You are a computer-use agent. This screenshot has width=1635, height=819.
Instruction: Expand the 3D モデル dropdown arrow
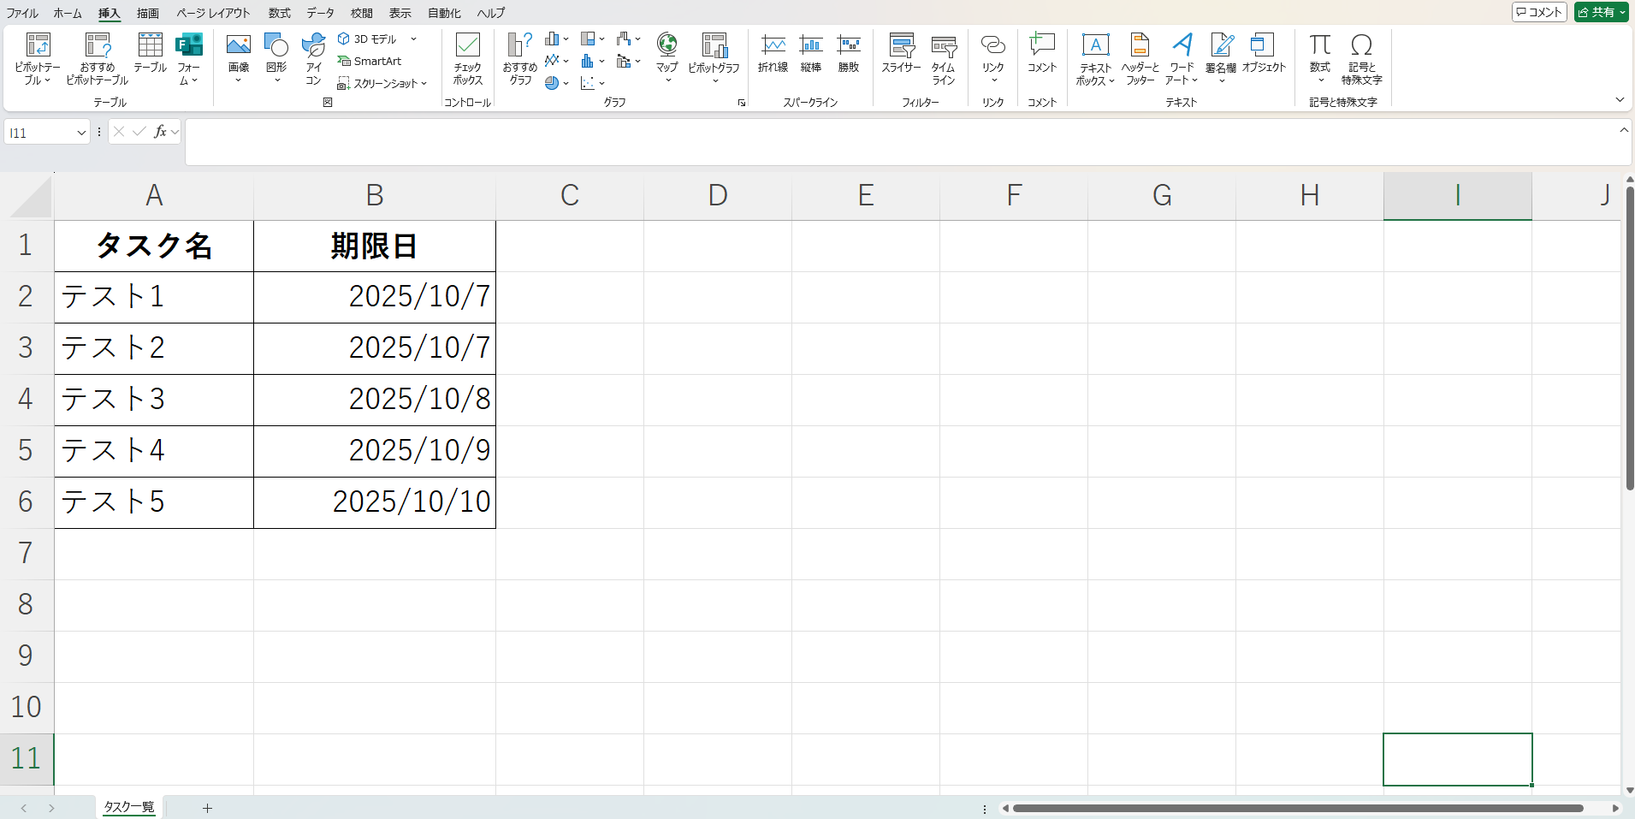pyautogui.click(x=414, y=39)
